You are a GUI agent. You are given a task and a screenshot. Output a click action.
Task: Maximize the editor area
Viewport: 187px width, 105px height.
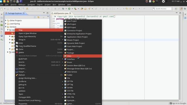pos(180,13)
